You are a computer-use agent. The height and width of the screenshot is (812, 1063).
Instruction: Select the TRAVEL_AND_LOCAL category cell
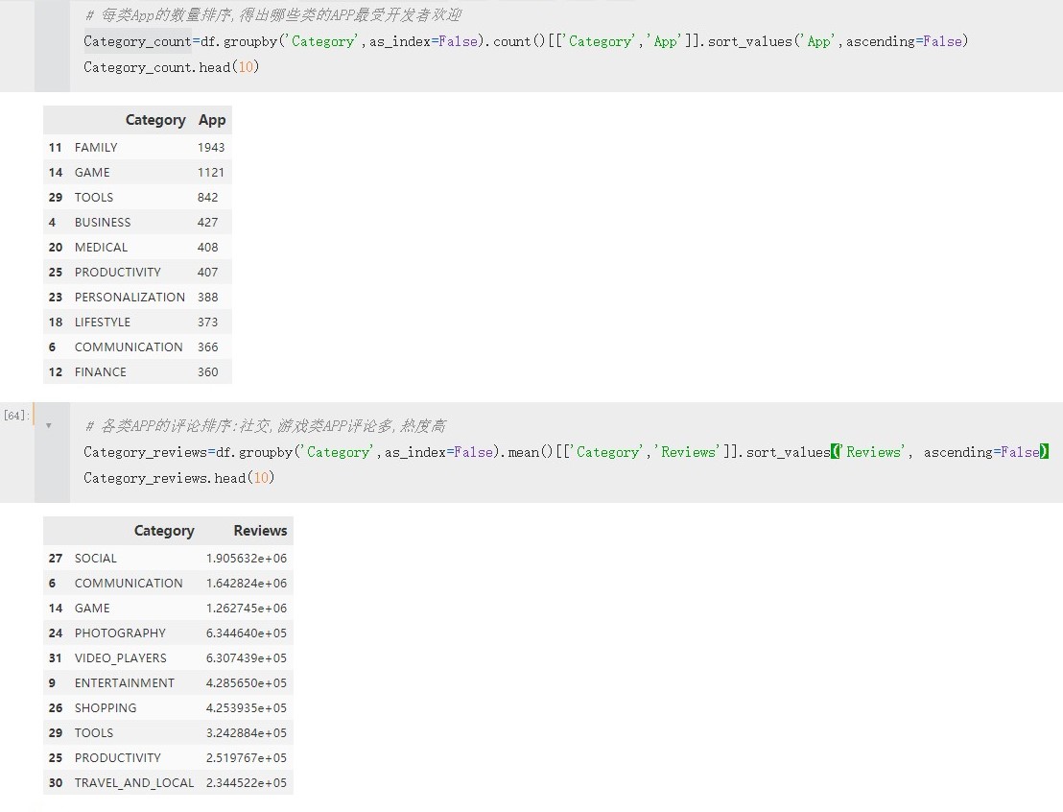(134, 783)
